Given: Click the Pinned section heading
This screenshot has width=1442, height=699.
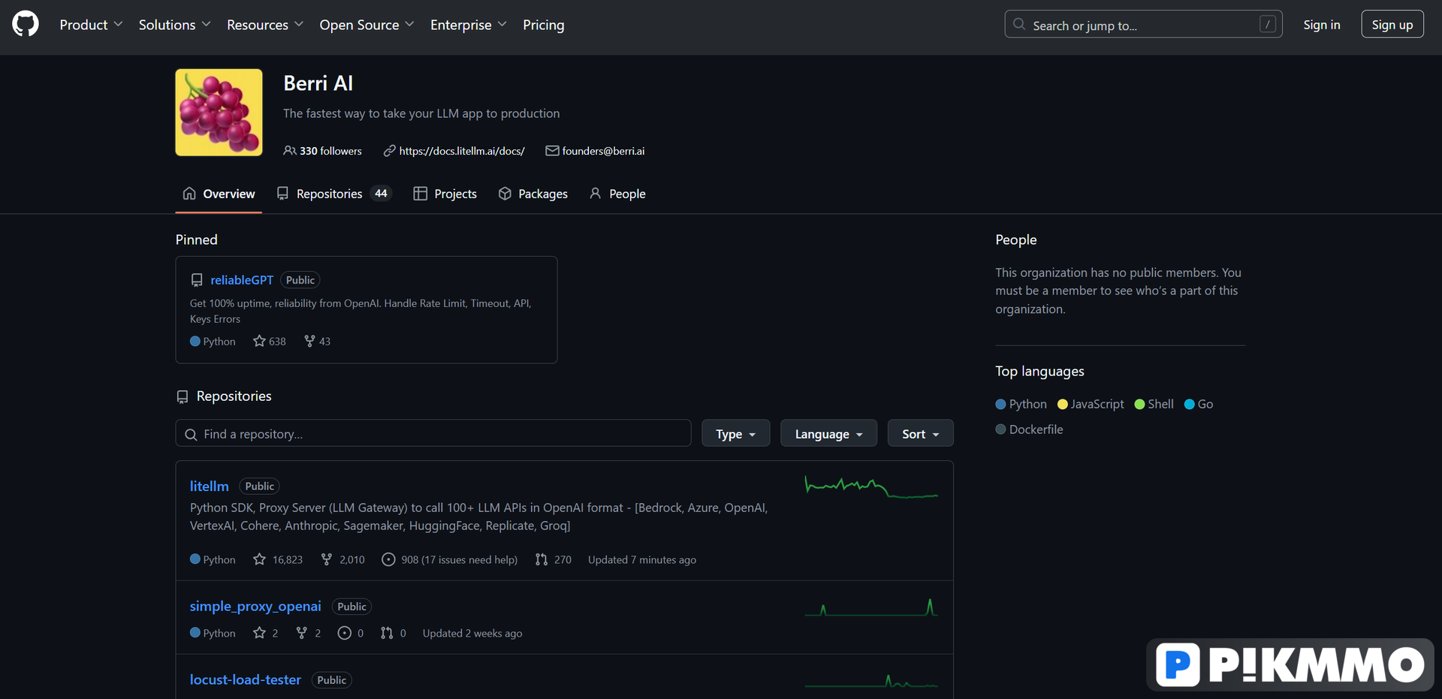Looking at the screenshot, I should click(x=197, y=240).
